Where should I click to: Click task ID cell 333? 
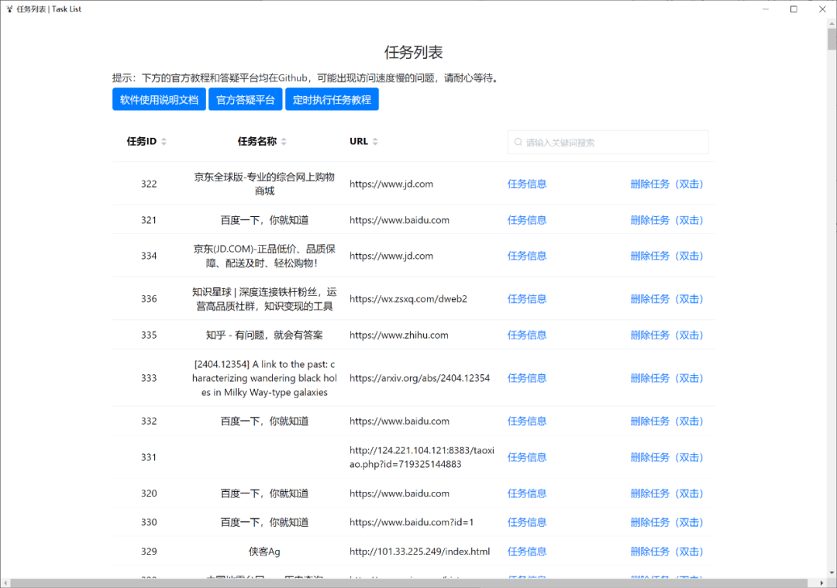[149, 378]
